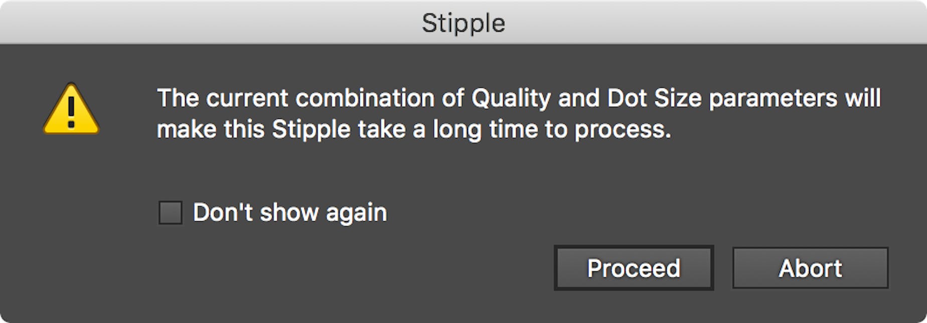Click the highlighted default Proceed button
The image size is (927, 323).
(634, 268)
